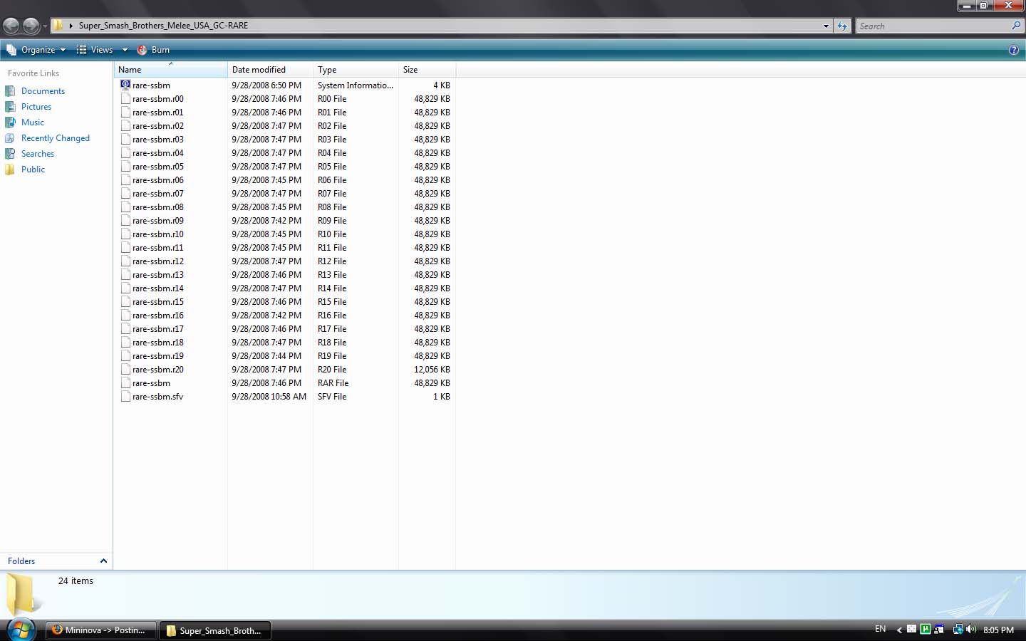Open Music in Favorite Links
Viewport: 1026px width, 641px height.
(33, 123)
